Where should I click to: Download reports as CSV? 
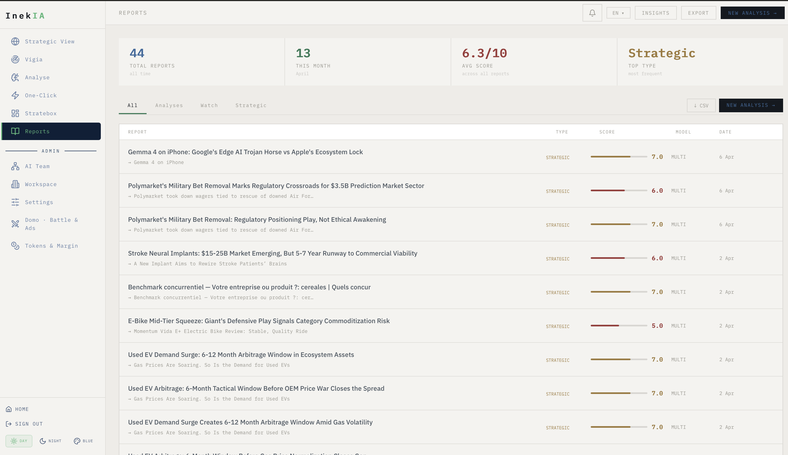click(701, 106)
